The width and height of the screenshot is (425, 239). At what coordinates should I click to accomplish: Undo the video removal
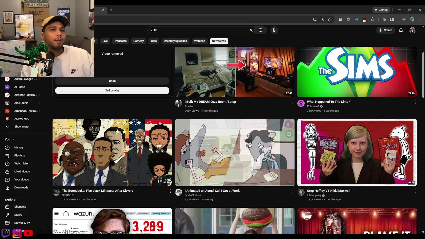coord(112,81)
